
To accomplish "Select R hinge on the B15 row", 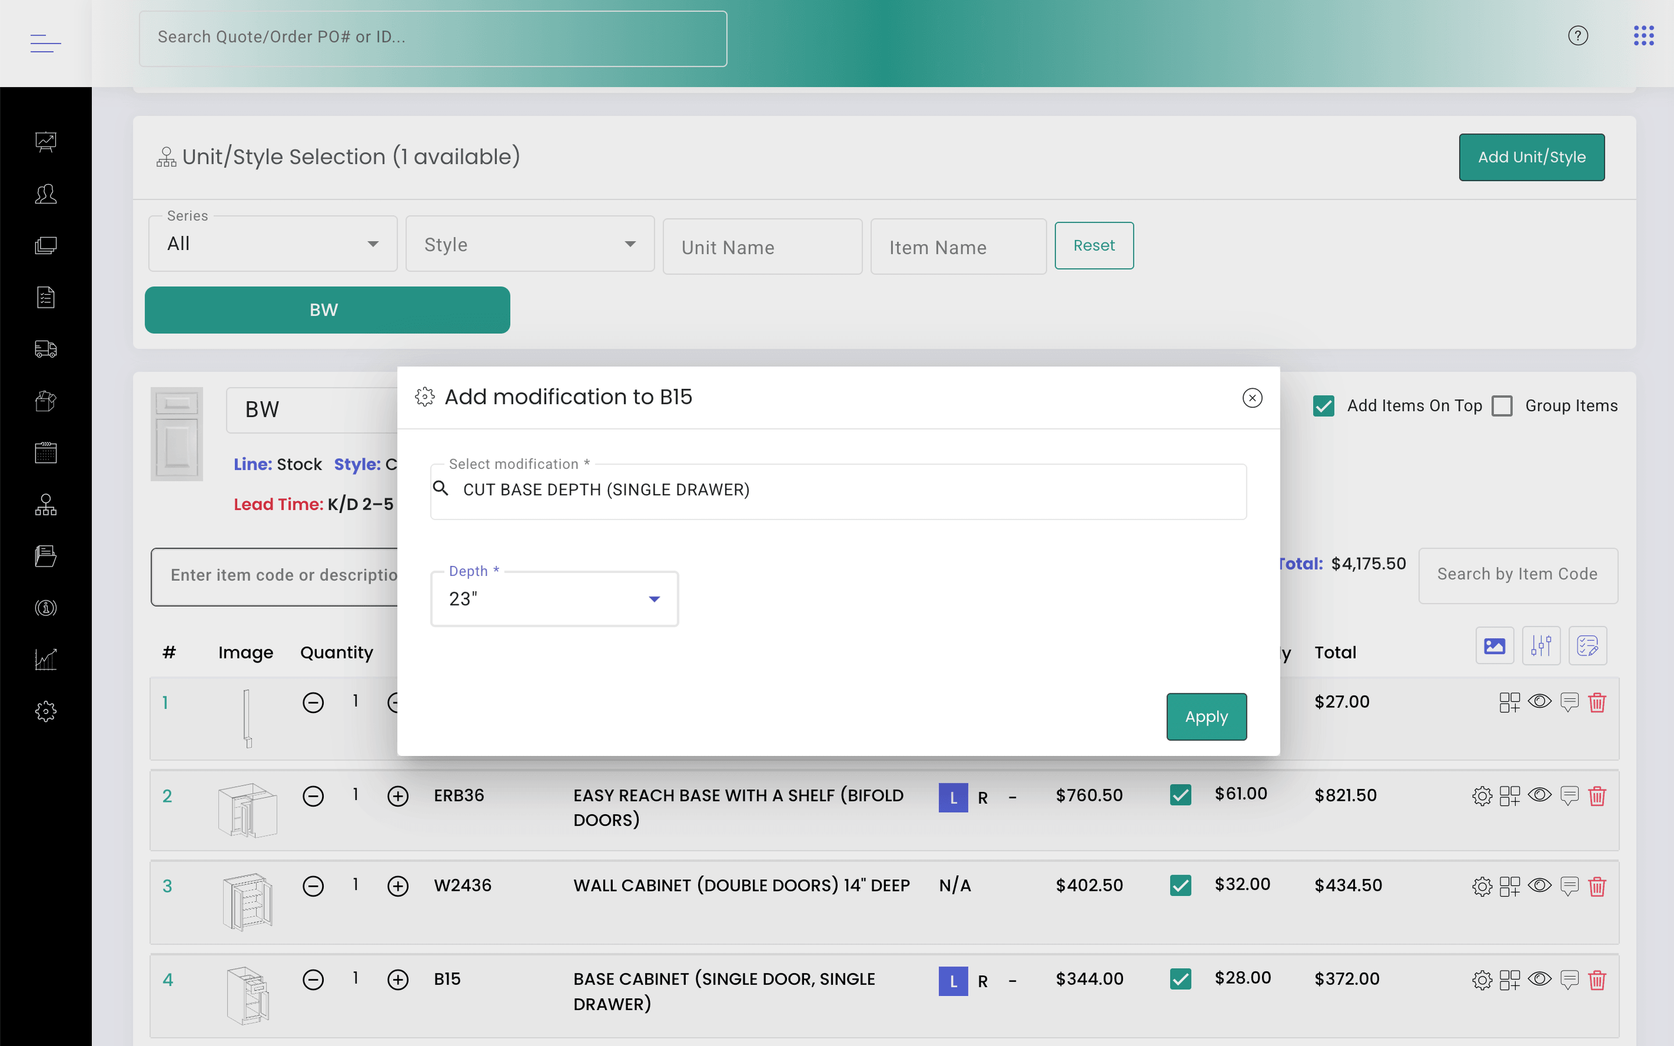I will point(982,981).
